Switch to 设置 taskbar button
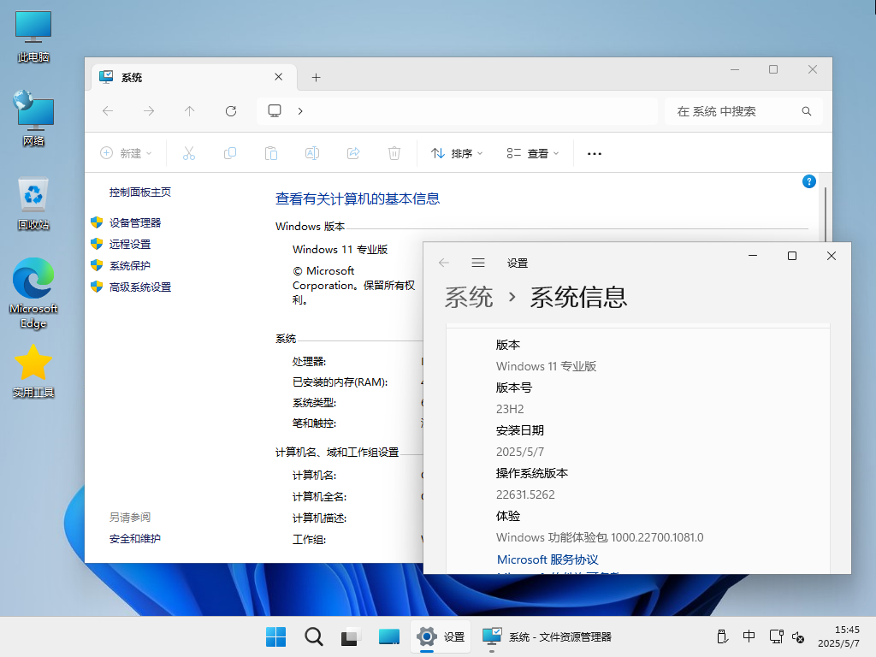The image size is (876, 657). click(441, 636)
